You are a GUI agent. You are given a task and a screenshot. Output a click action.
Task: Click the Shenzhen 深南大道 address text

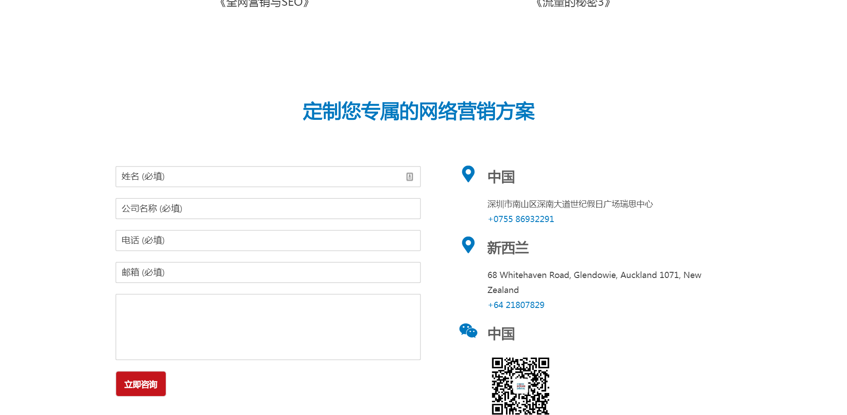570,204
